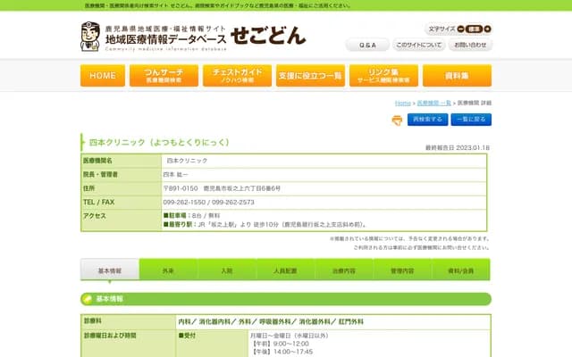Open つんサーチ medical institution search menu

point(164,76)
